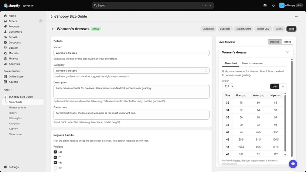
Task: Uncheck the EU region checkbox
Action: coord(55,152)
